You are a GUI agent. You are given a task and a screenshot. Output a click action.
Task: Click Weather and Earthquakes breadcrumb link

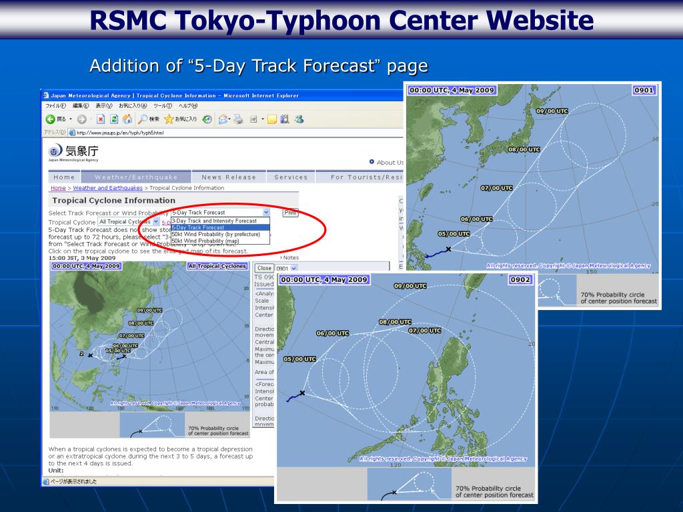pos(107,188)
